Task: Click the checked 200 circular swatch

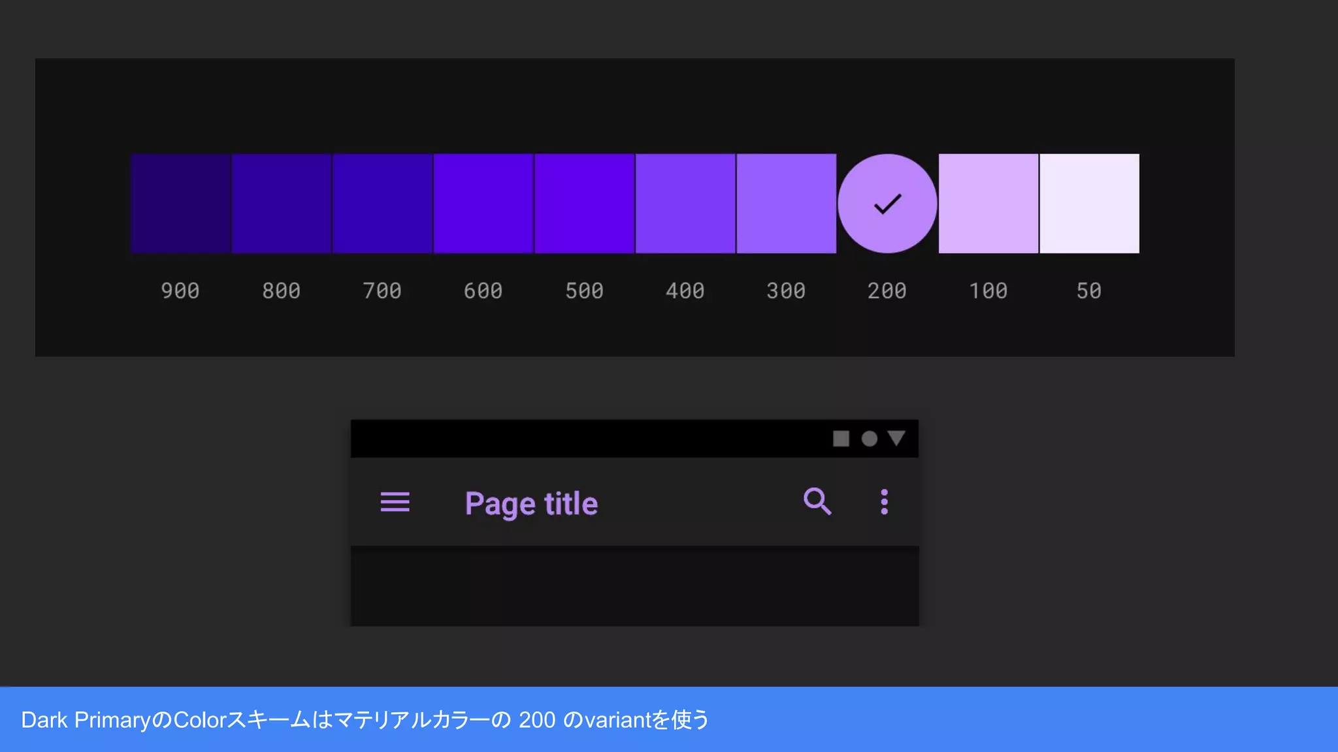Action: pyautogui.click(x=887, y=204)
